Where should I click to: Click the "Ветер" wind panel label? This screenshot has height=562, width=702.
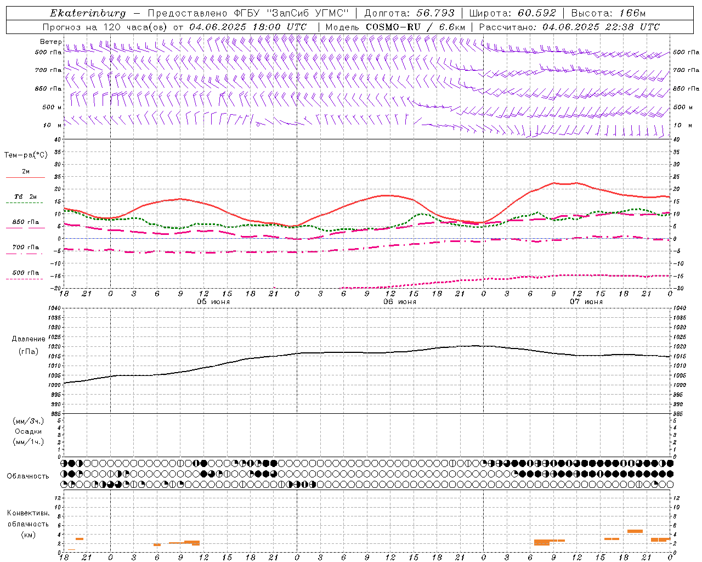pyautogui.click(x=50, y=42)
